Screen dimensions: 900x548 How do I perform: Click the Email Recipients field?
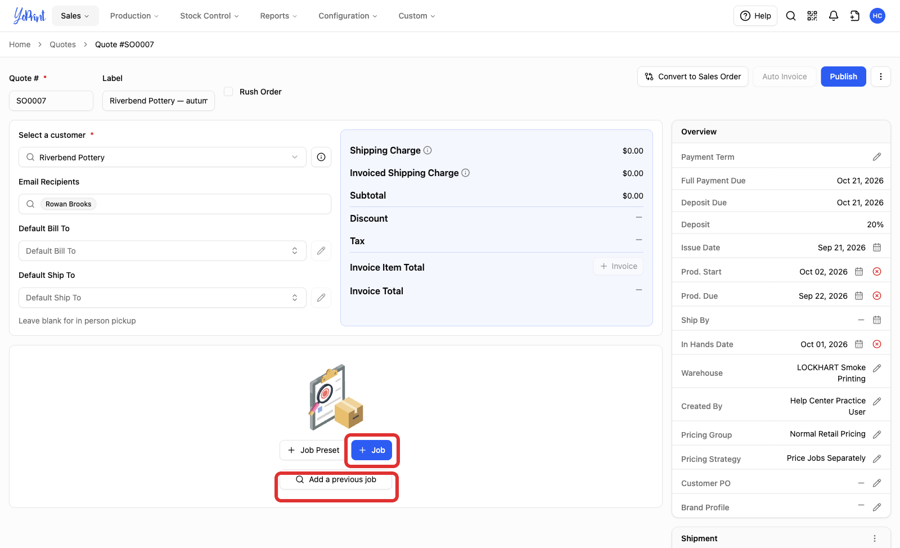175,204
